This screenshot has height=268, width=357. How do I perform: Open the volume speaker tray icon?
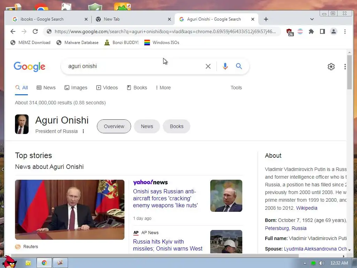click(x=321, y=263)
